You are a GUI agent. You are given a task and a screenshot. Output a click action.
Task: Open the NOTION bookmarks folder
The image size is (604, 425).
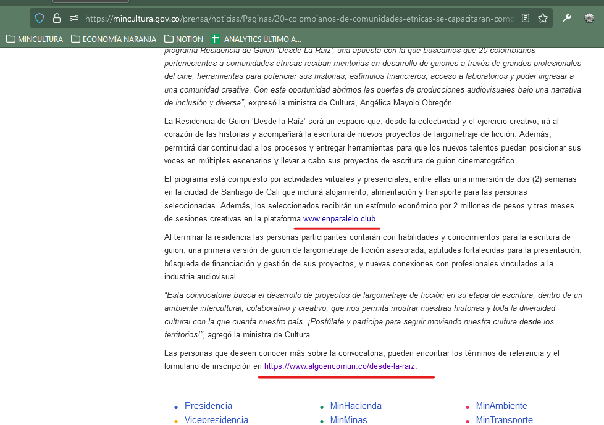(x=184, y=39)
